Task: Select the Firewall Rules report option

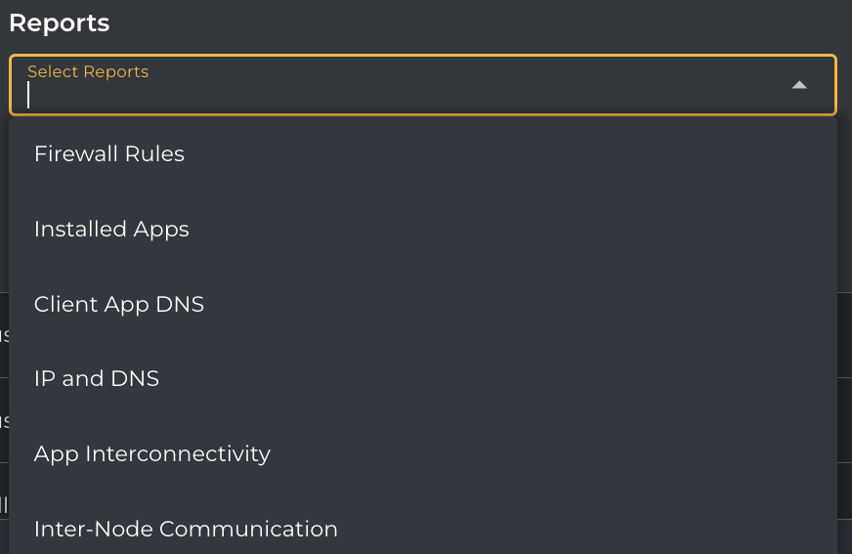Action: coord(109,154)
